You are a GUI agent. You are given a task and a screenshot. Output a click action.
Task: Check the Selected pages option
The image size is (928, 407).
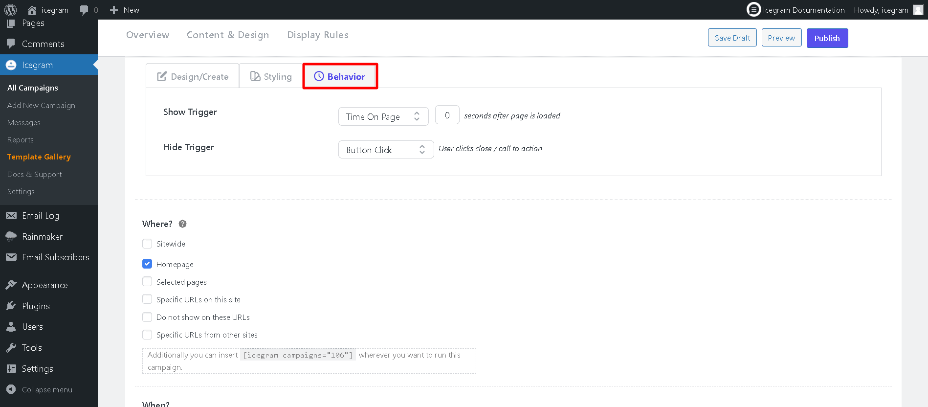pos(147,281)
